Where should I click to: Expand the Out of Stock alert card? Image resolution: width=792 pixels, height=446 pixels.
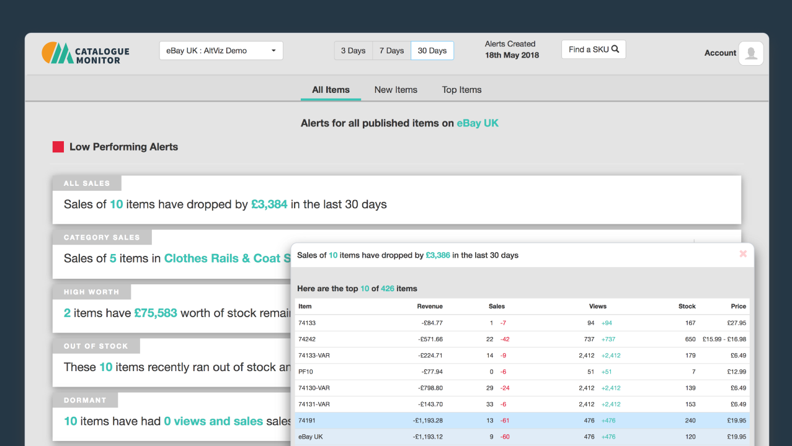click(x=174, y=367)
